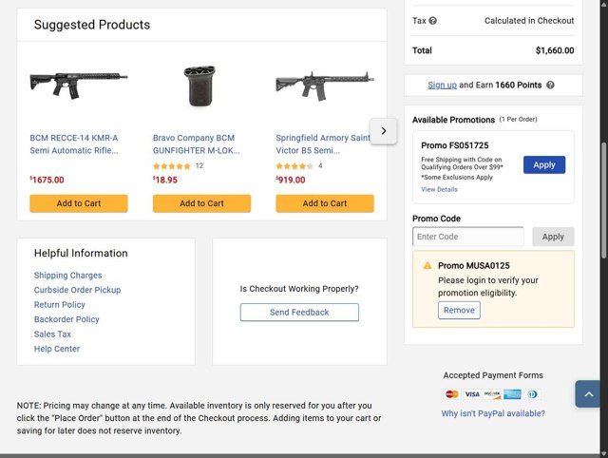Click the Visa payment icon
Screen dimensions: 608x458
tap(472, 394)
